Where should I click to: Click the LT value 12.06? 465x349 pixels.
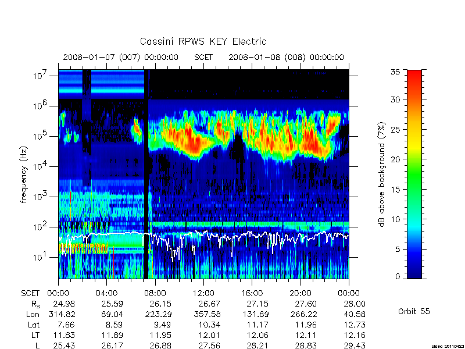pos(257,335)
